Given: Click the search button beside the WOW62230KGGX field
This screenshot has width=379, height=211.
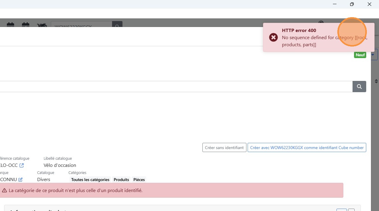Looking at the screenshot, I should click(x=117, y=25).
